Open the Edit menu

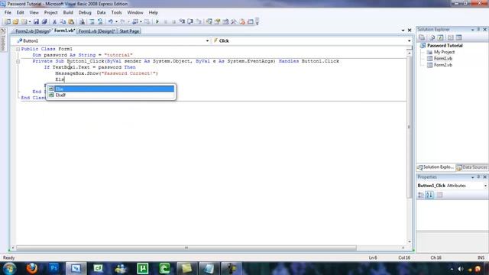point(21,12)
